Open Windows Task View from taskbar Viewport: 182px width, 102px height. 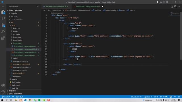pos(11,100)
